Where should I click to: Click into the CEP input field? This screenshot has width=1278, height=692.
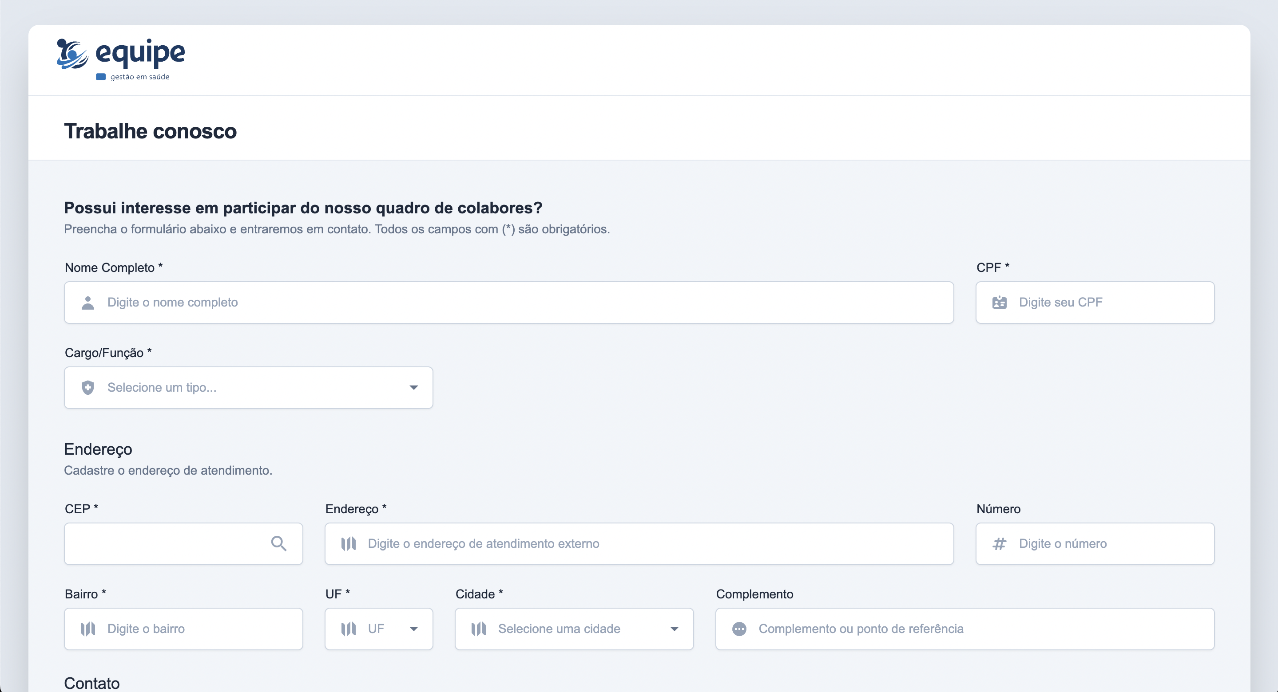[166, 544]
